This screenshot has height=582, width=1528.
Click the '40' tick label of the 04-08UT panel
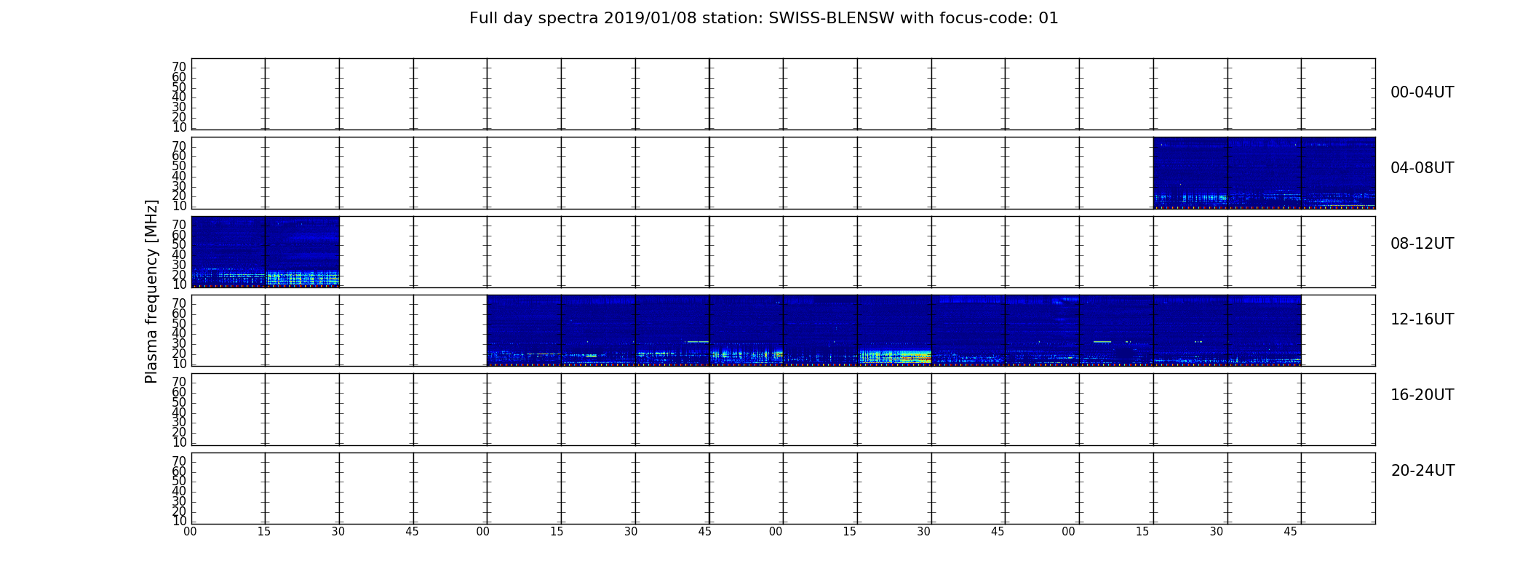pyautogui.click(x=179, y=176)
